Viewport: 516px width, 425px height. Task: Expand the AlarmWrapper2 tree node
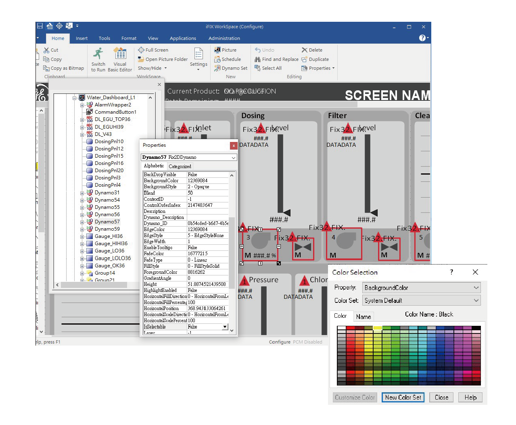point(82,105)
